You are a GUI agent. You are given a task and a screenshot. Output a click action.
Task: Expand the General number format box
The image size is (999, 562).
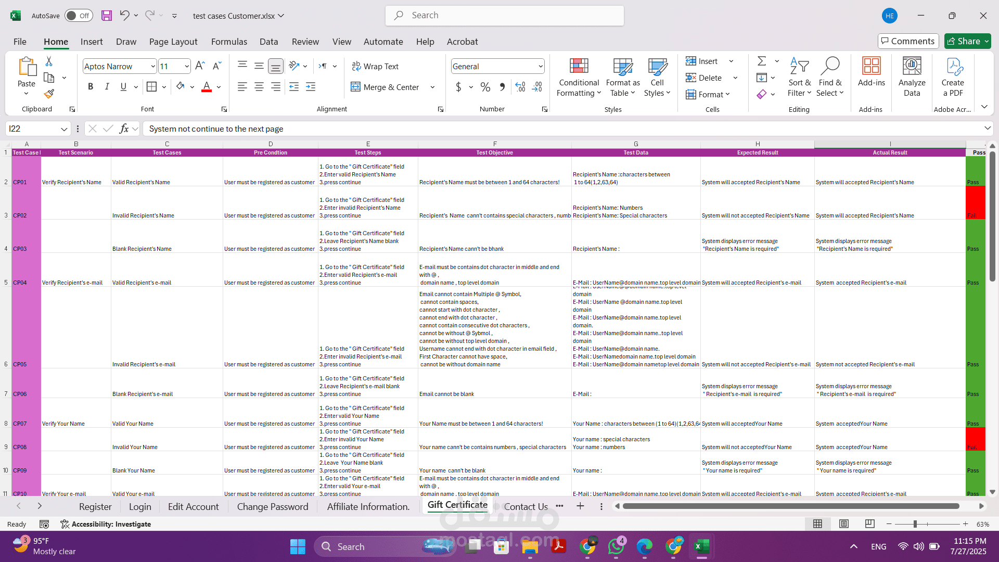coord(540,66)
